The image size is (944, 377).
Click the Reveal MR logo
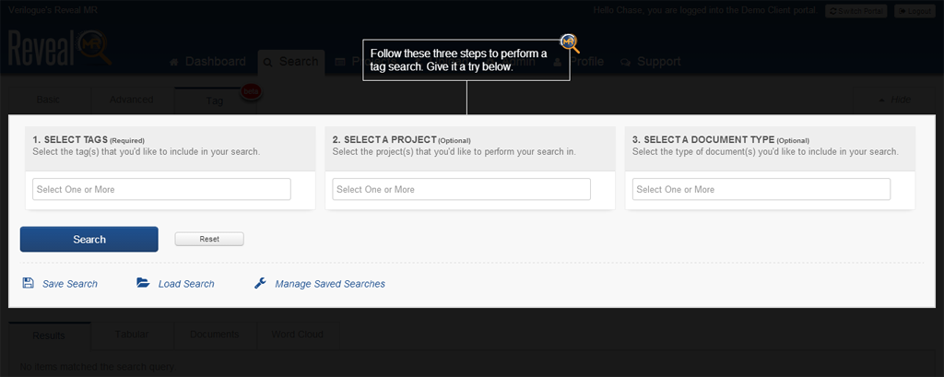click(59, 48)
